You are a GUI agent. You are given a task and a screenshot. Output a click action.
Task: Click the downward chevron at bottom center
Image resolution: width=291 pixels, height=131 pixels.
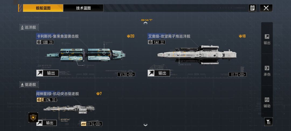(145, 125)
